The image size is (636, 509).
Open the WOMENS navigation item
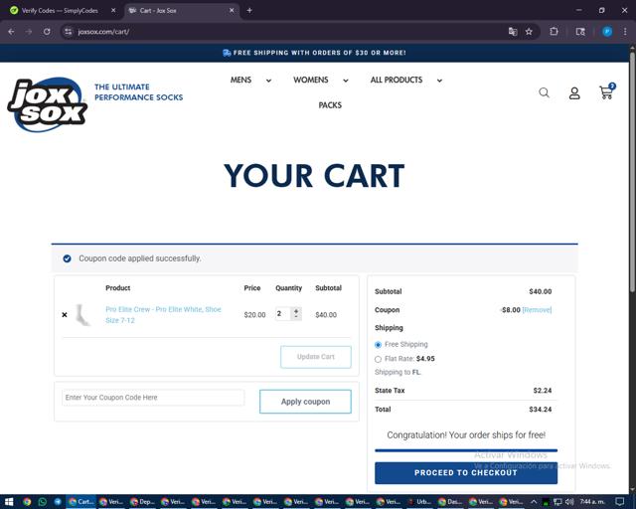[x=311, y=80]
